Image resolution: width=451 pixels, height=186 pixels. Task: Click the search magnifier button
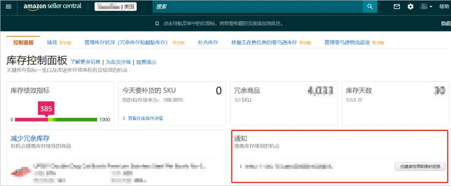coord(369,7)
